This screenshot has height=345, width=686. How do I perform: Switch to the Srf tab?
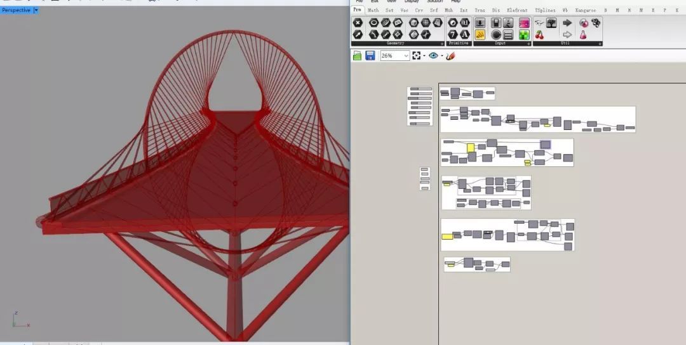point(434,10)
